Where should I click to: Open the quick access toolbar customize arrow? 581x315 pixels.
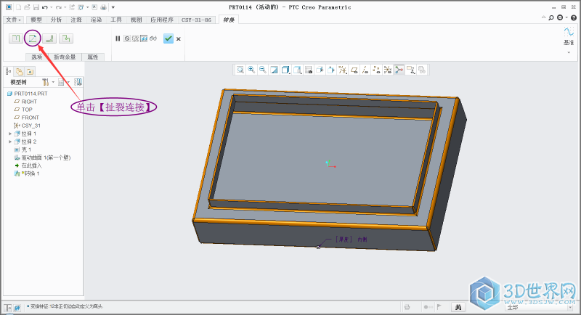pos(113,7)
